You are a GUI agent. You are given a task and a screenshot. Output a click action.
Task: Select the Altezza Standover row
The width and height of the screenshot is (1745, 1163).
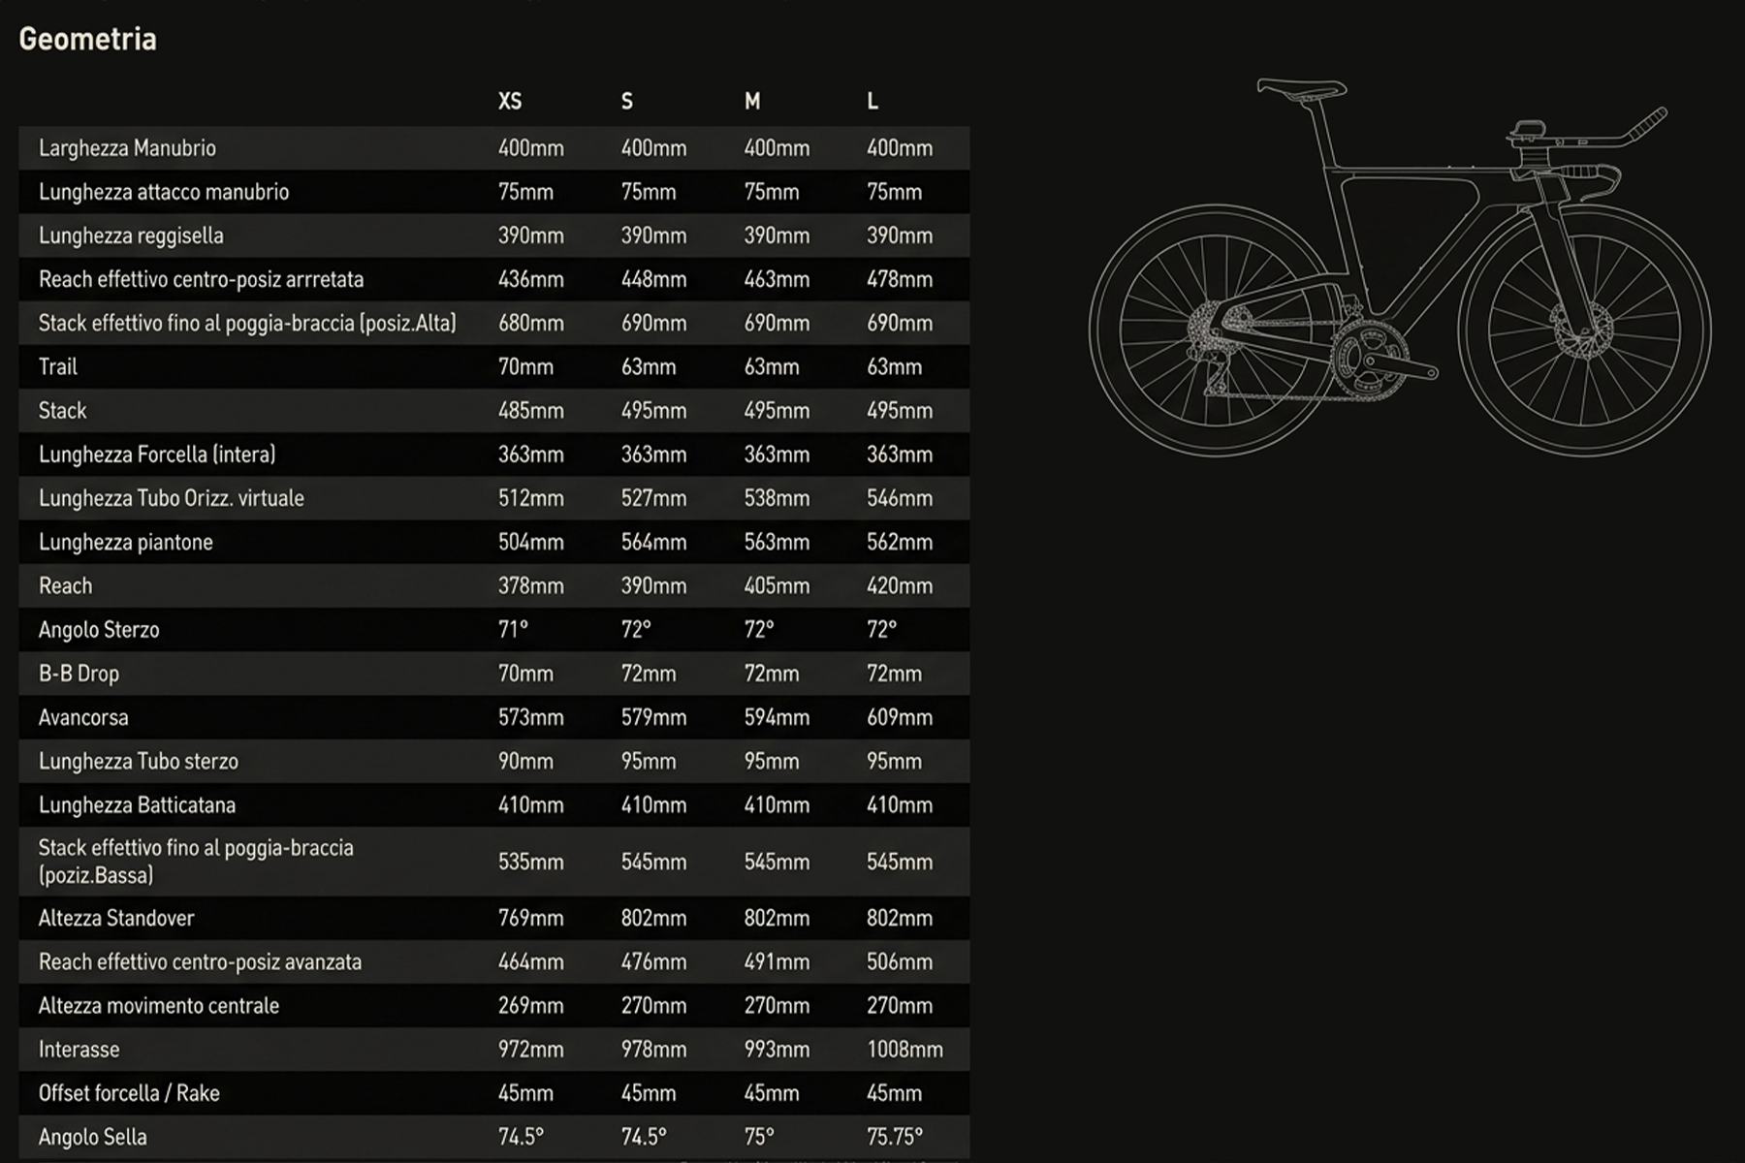[117, 918]
